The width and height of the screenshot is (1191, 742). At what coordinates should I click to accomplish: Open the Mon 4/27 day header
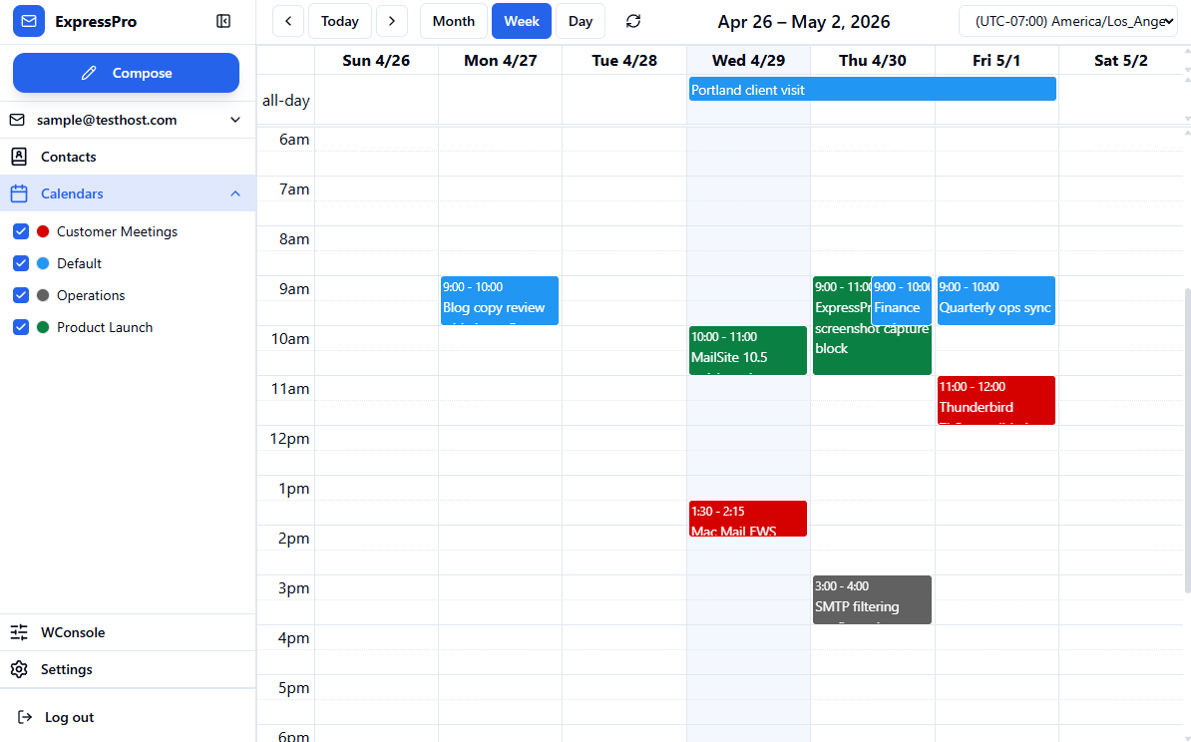coord(501,61)
